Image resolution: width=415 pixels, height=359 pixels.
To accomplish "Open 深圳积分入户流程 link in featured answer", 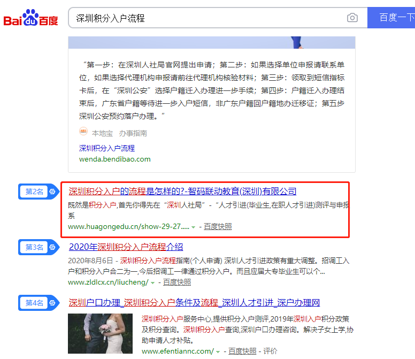I will click(x=106, y=148).
